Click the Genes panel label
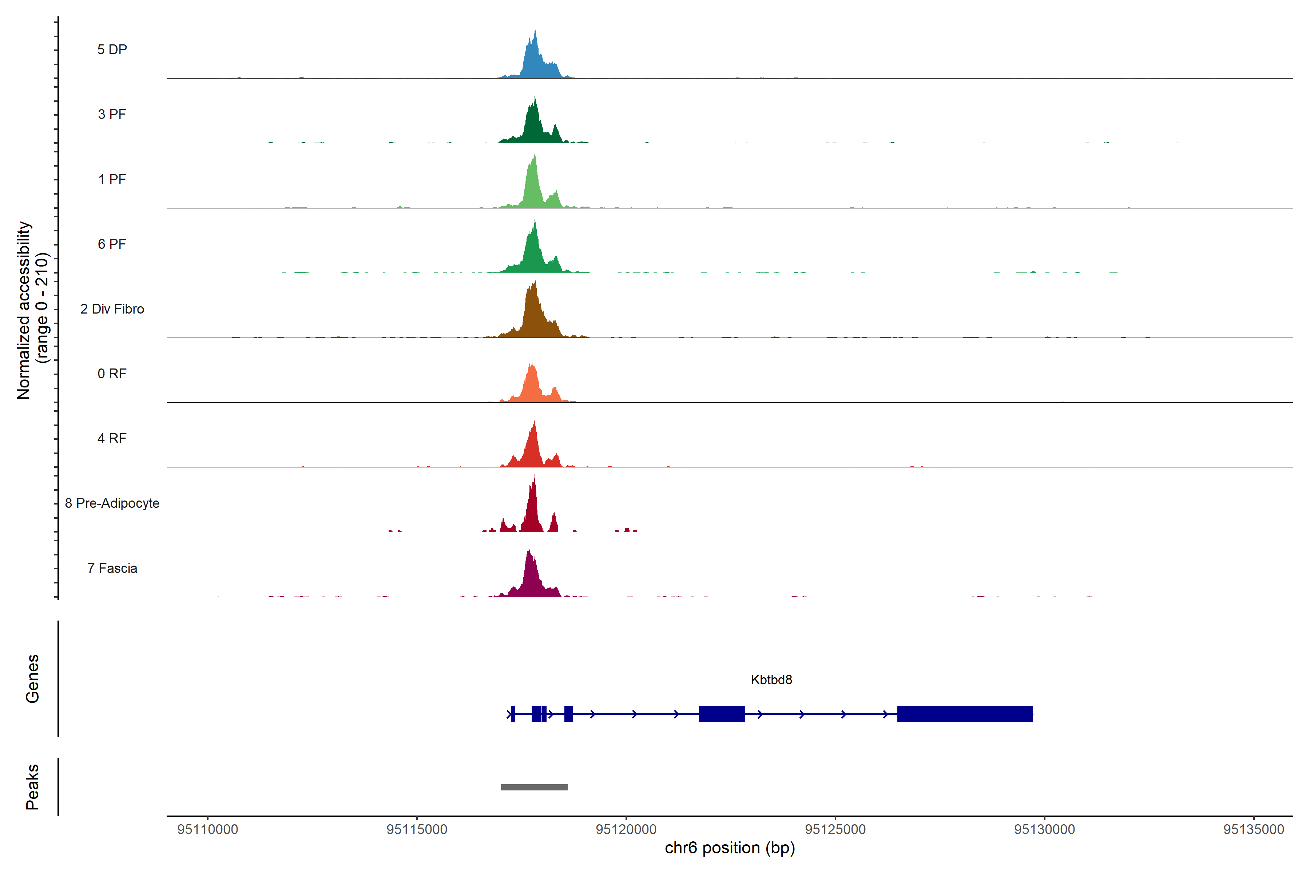Screen dimensions: 1310x873 click(x=32, y=679)
